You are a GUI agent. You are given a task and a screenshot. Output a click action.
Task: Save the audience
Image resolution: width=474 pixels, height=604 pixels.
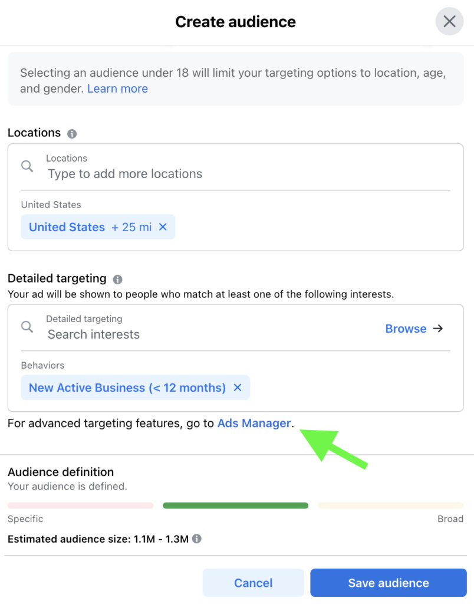point(387,582)
